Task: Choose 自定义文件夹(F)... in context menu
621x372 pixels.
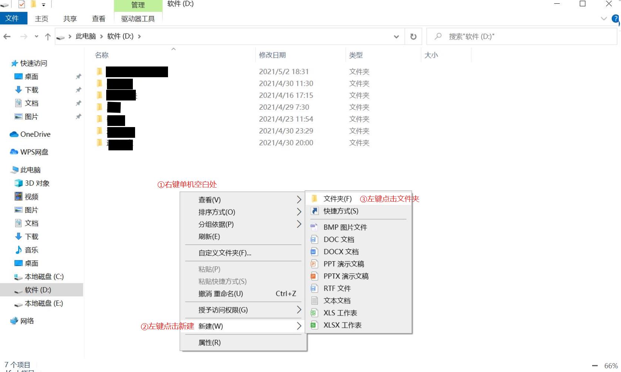Action: pos(243,253)
